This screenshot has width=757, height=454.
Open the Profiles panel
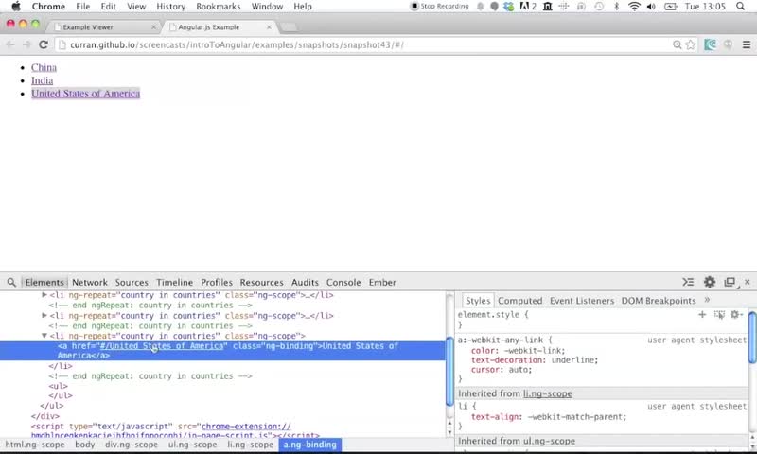pyautogui.click(x=217, y=282)
